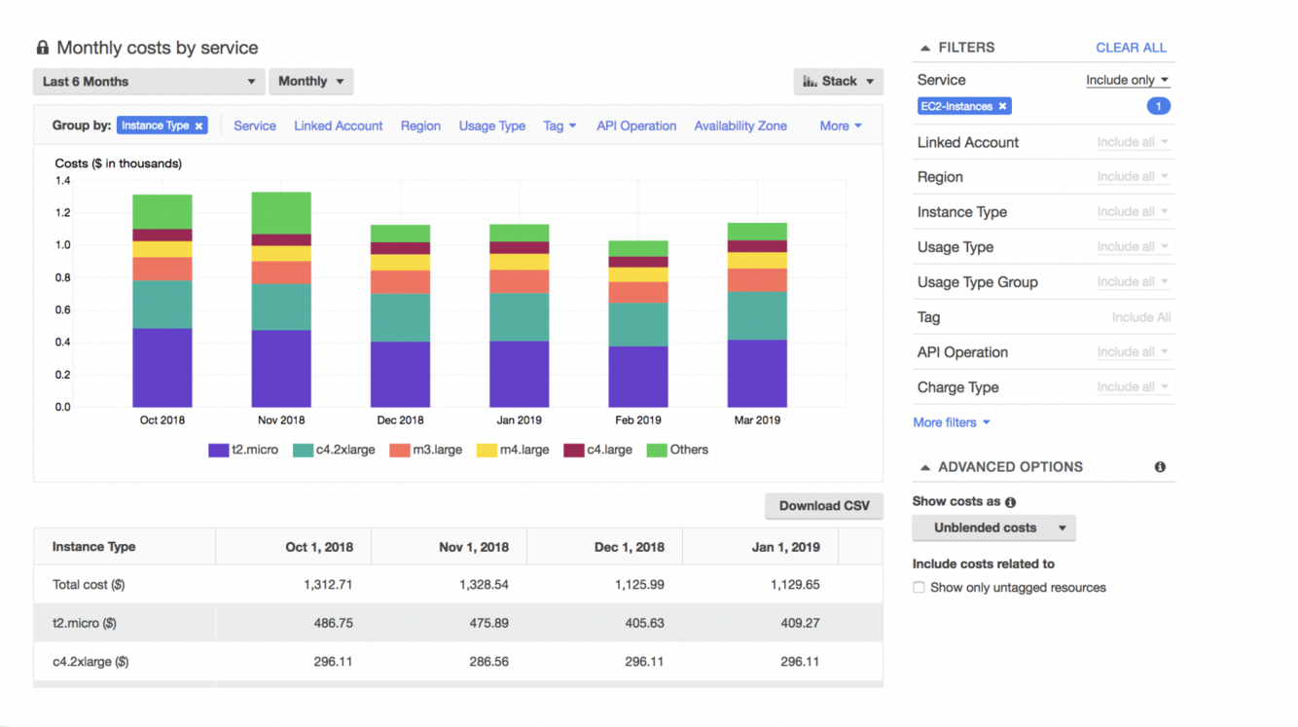Toggle m4.large legend swatch
Image resolution: width=1298 pixels, height=727 pixels.
(487, 450)
